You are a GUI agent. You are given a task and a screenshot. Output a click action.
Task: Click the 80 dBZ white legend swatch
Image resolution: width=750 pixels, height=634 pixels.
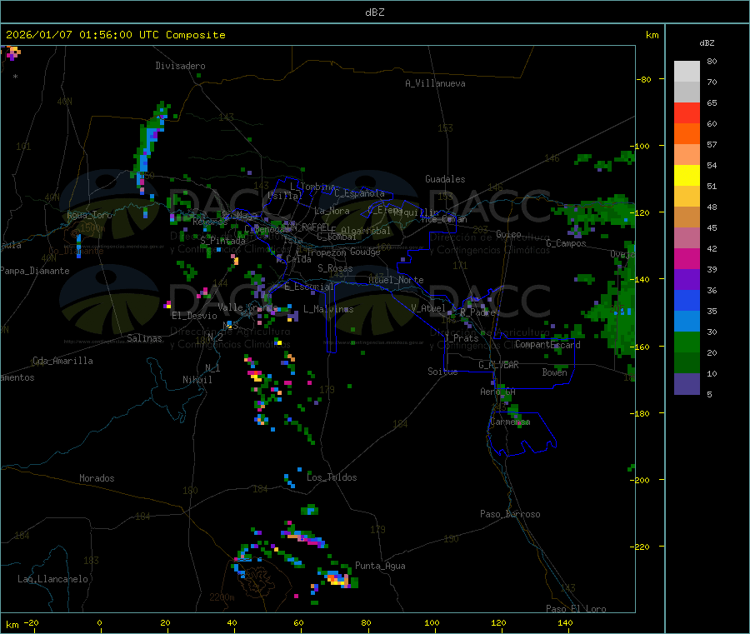[687, 72]
